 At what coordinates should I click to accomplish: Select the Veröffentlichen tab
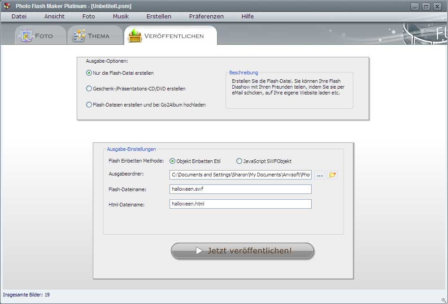tap(170, 35)
